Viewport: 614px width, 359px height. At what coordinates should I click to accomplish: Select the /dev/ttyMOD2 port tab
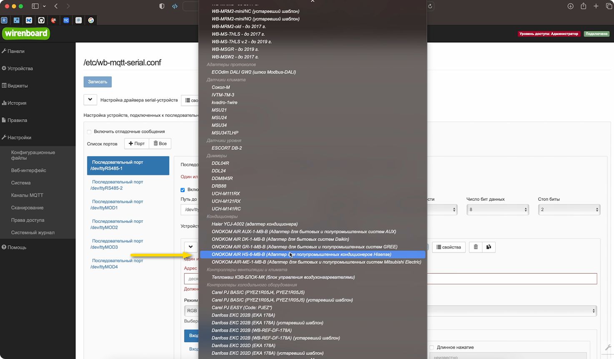(128, 224)
